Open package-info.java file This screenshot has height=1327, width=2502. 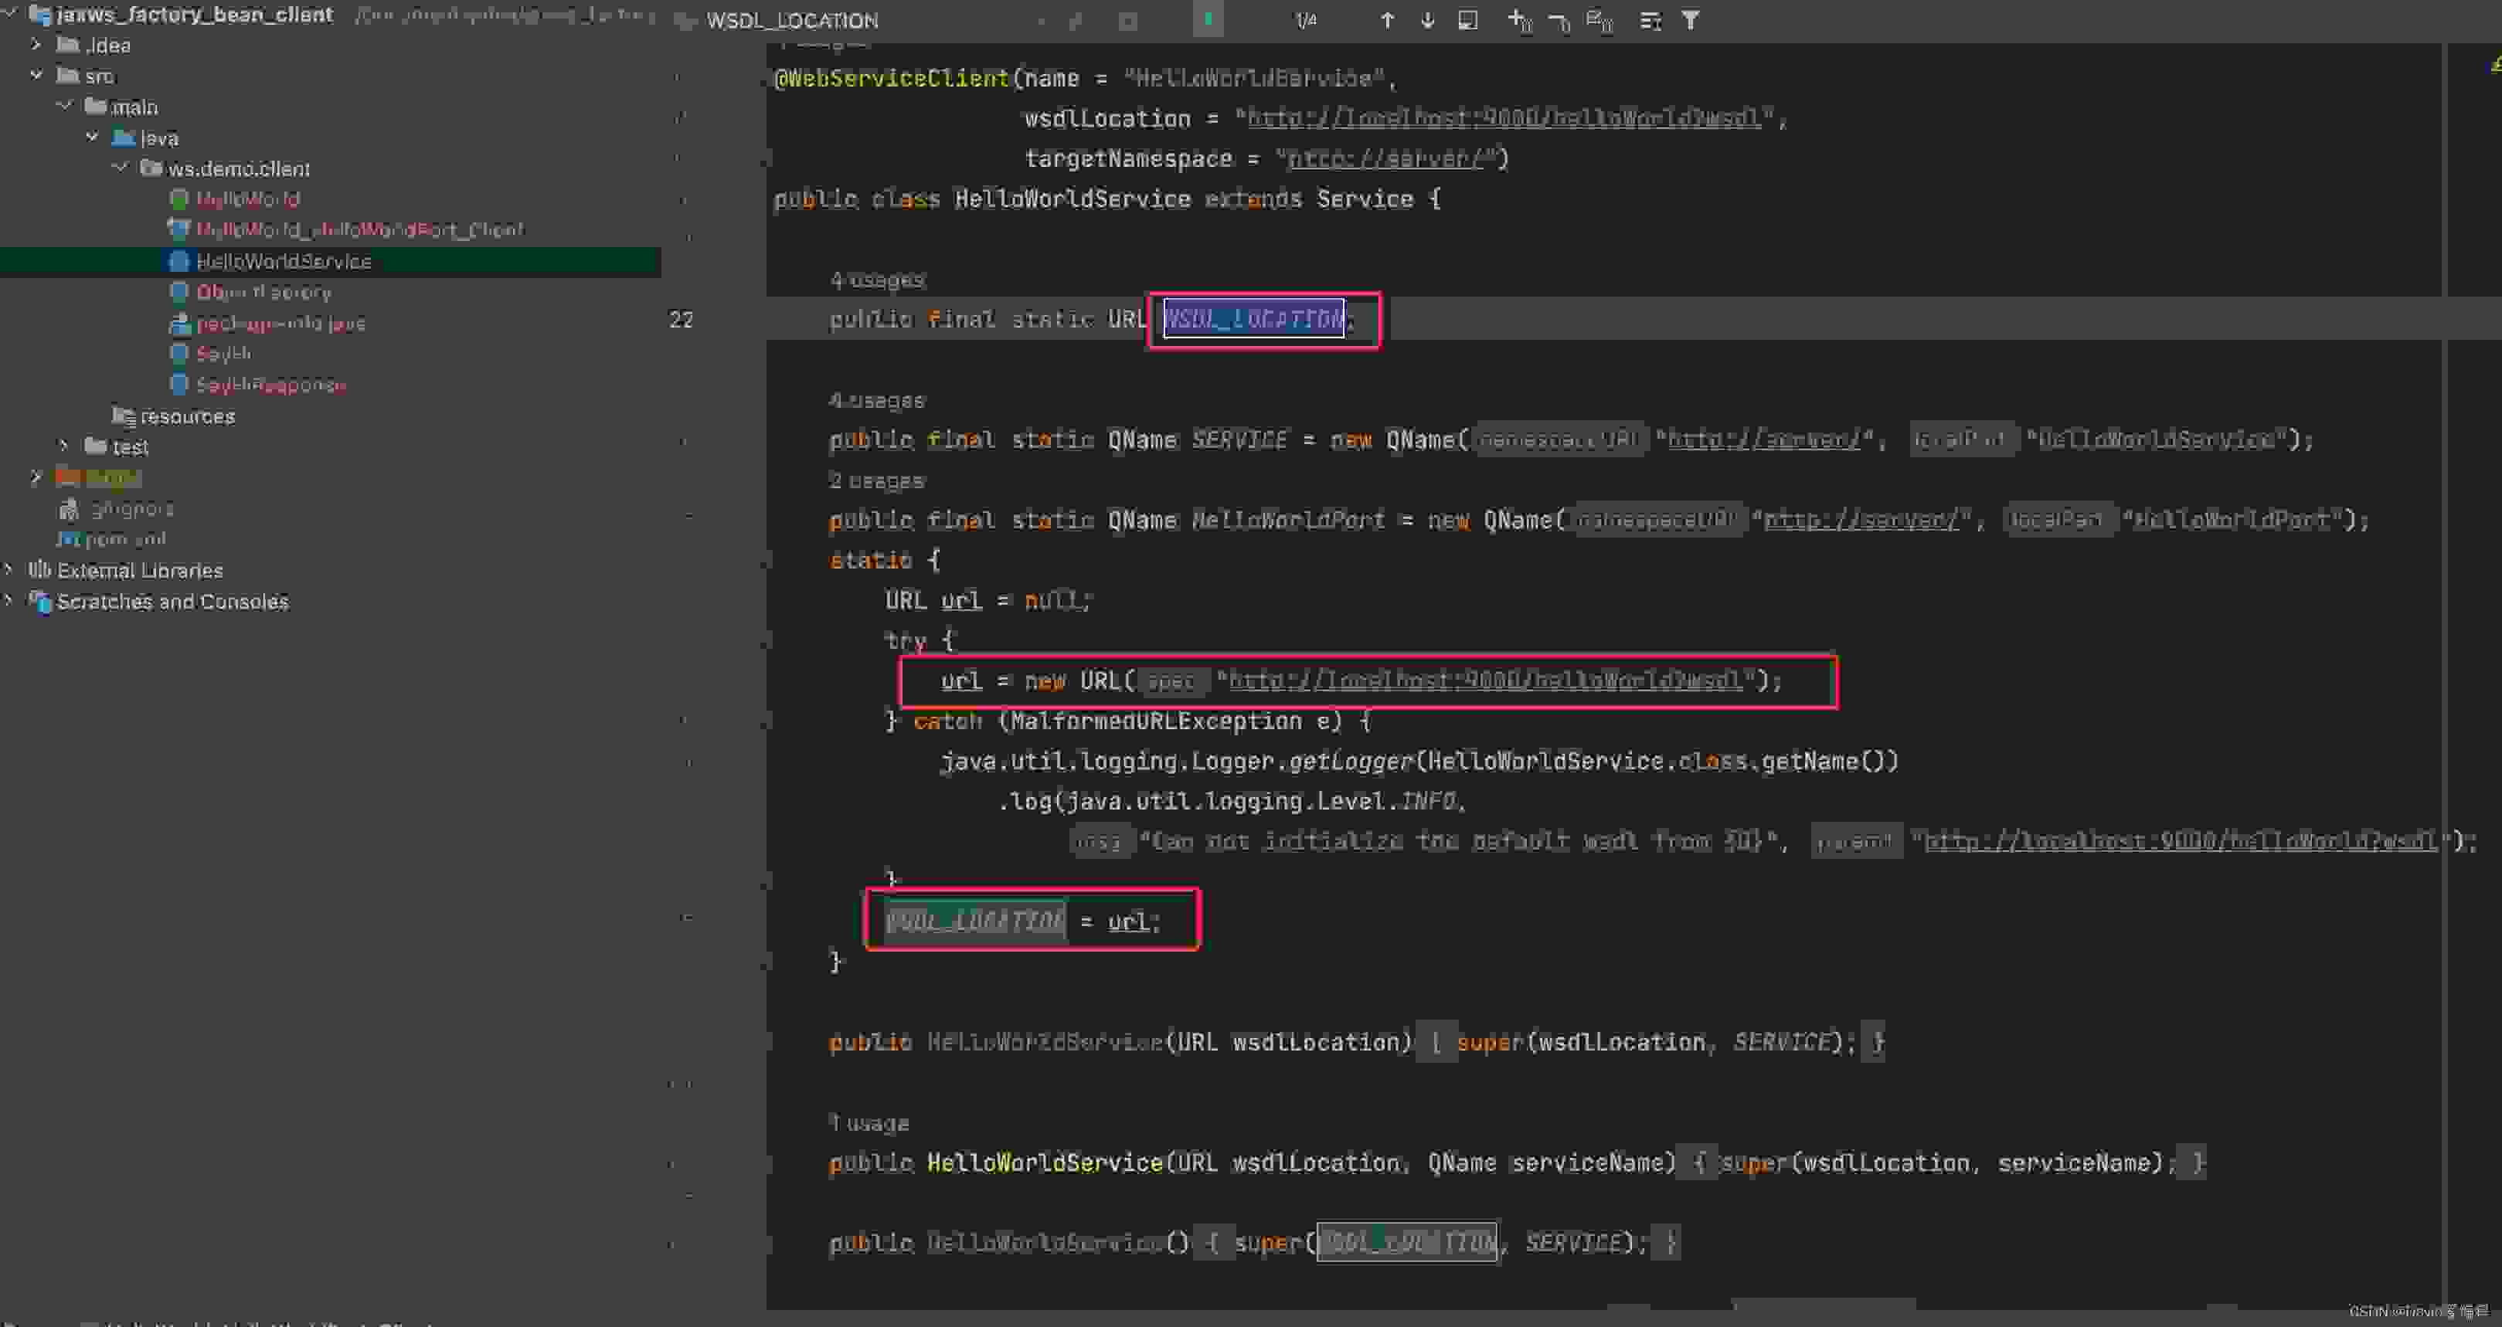280,324
